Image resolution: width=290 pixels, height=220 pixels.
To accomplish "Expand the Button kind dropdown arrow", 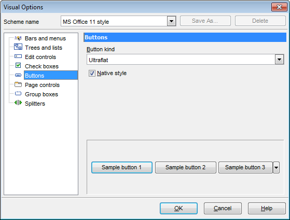I will coord(279,60).
